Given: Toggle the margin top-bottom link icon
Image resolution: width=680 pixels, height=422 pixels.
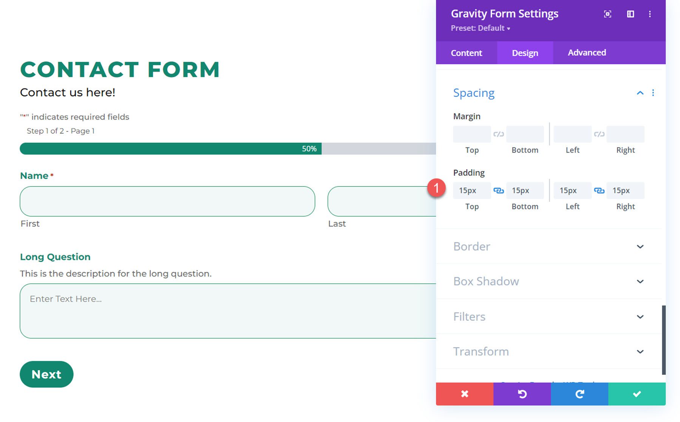Looking at the screenshot, I should coord(499,134).
